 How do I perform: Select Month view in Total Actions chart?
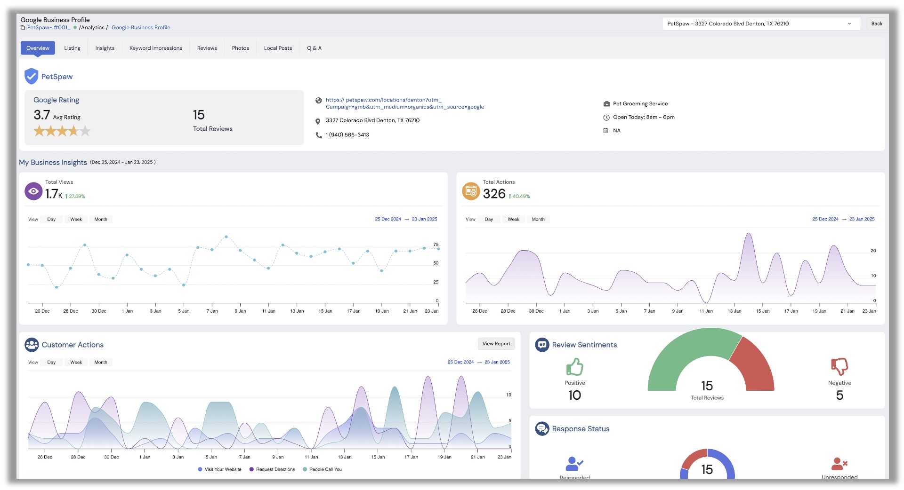coord(538,220)
